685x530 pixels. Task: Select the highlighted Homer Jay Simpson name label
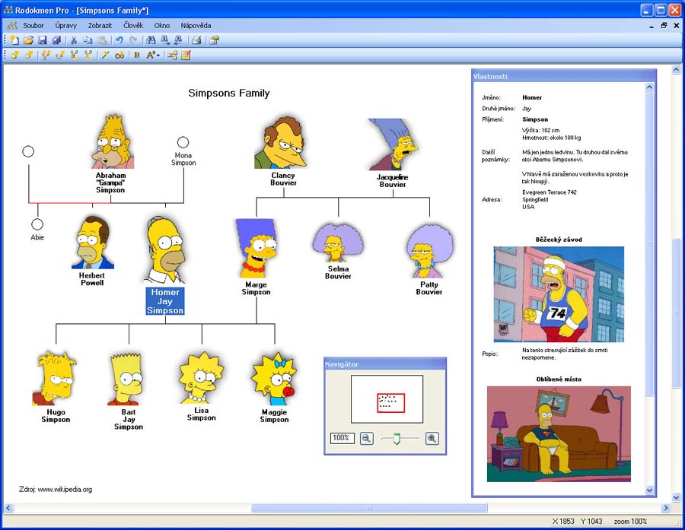165,301
